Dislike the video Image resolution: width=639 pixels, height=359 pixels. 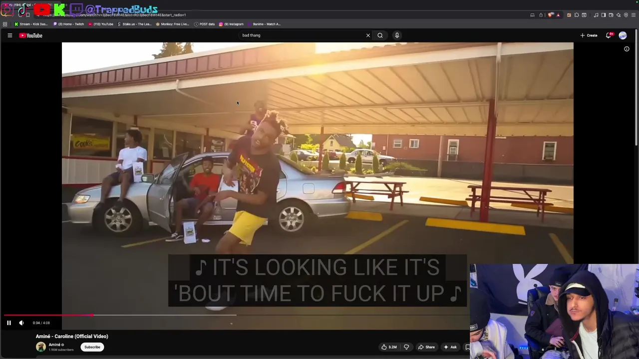[x=406, y=347]
